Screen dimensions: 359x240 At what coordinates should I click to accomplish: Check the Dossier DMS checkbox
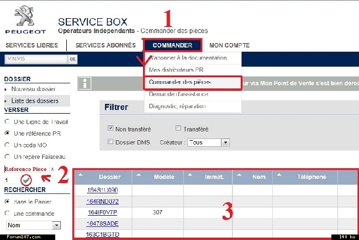[x=110, y=141]
